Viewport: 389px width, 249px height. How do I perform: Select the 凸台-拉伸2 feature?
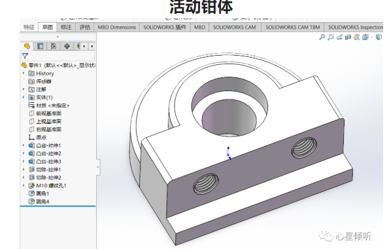[45, 153]
